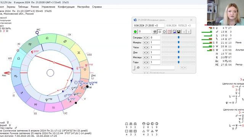Click the Годы slider handle

click(x=179, y=62)
